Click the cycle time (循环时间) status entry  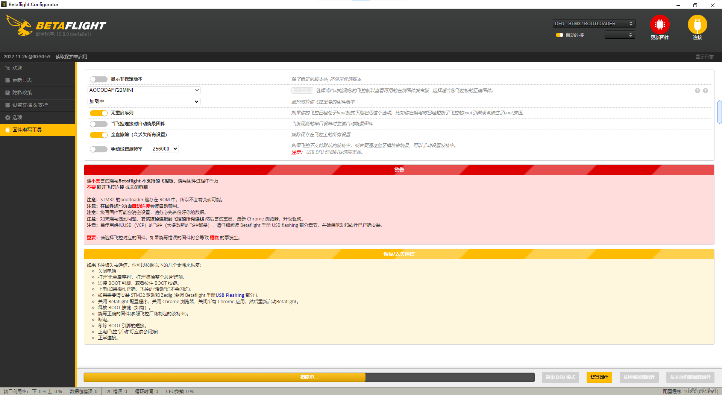[x=147, y=392]
